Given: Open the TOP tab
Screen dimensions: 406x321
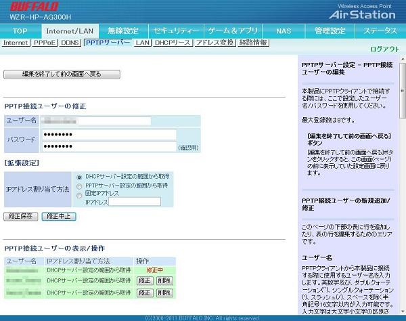Looking at the screenshot, I should 20,30.
